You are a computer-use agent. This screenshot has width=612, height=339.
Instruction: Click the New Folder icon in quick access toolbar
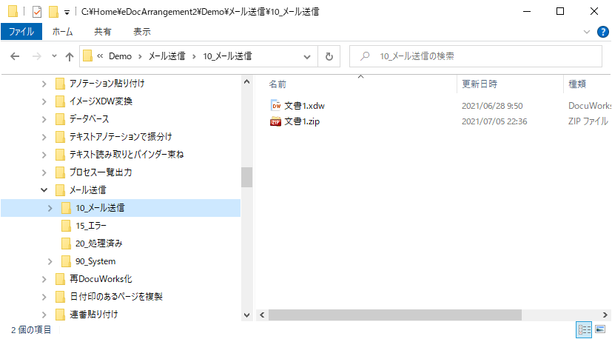point(53,12)
